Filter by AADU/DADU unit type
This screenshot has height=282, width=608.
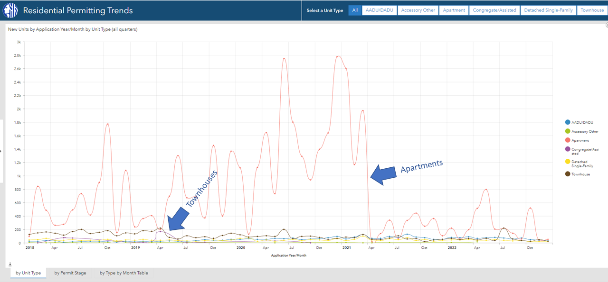pyautogui.click(x=379, y=10)
